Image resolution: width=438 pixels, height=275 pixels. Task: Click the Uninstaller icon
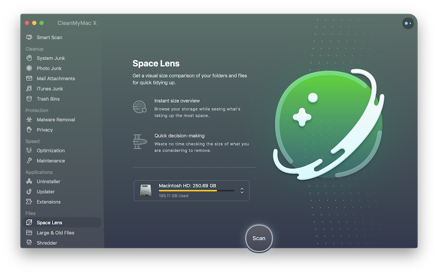coord(29,182)
